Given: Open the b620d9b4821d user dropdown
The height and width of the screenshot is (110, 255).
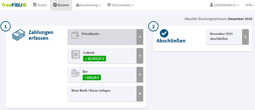Looking at the screenshot, I should click(224, 5).
